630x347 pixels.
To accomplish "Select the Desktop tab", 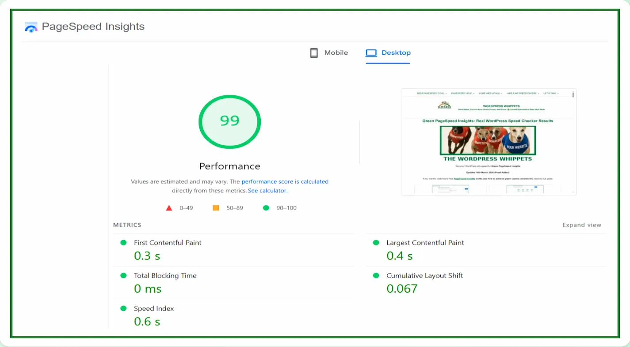I will click(388, 53).
